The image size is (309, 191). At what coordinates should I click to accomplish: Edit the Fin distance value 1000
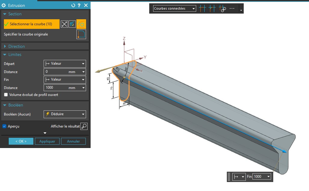(56, 88)
